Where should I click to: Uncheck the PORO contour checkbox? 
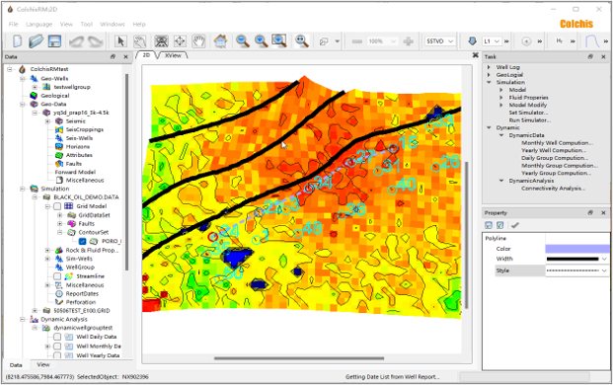click(x=83, y=241)
